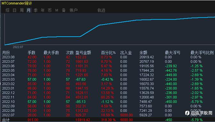Open the M tab

(x=57, y=11)
